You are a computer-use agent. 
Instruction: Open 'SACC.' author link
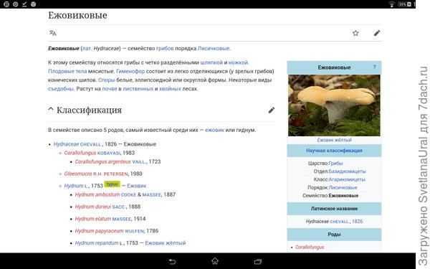click(x=119, y=207)
